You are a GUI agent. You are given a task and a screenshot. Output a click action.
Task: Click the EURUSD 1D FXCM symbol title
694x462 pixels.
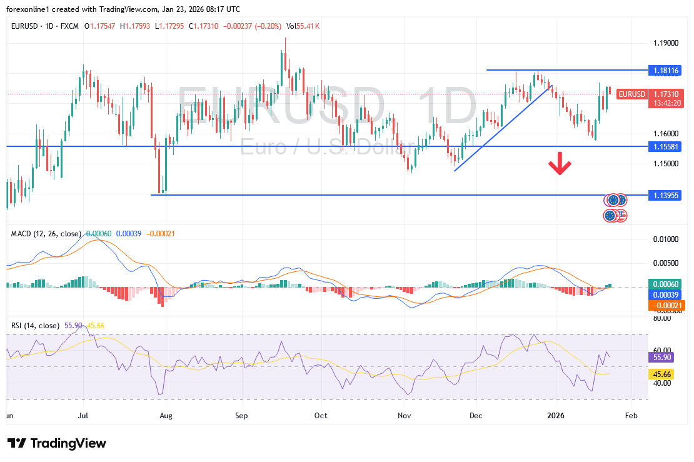coord(43,28)
